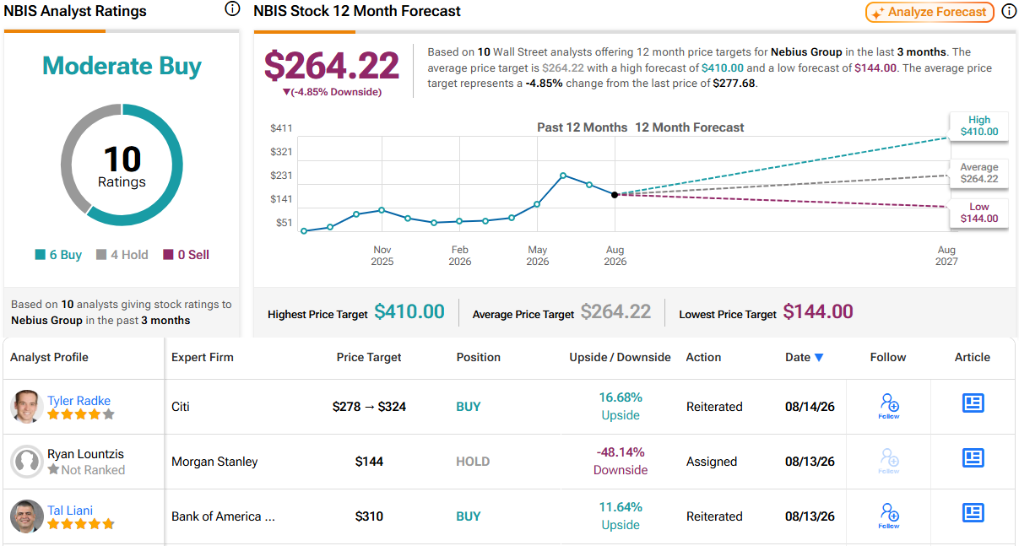The width and height of the screenshot is (1019, 546).
Task: Click Bank of America firm name
Action: [x=223, y=516]
